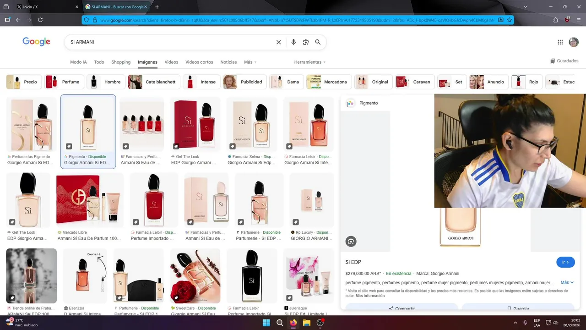This screenshot has width=586, height=330.
Task: Open the Google account avatar
Action: pyautogui.click(x=574, y=42)
